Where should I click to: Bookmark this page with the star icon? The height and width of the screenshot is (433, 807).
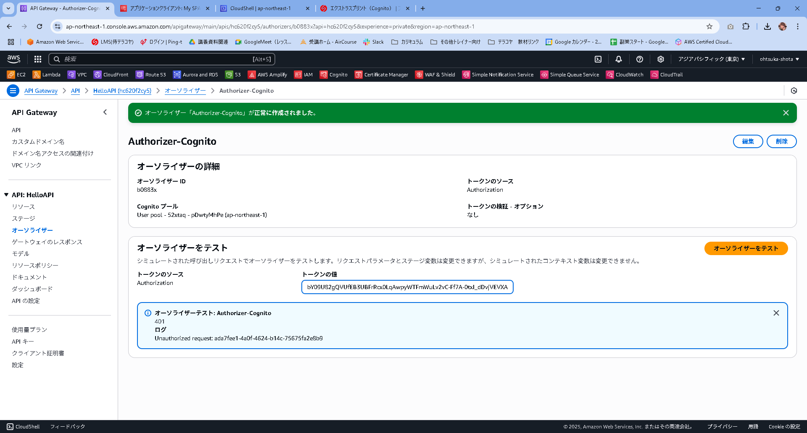pyautogui.click(x=709, y=26)
